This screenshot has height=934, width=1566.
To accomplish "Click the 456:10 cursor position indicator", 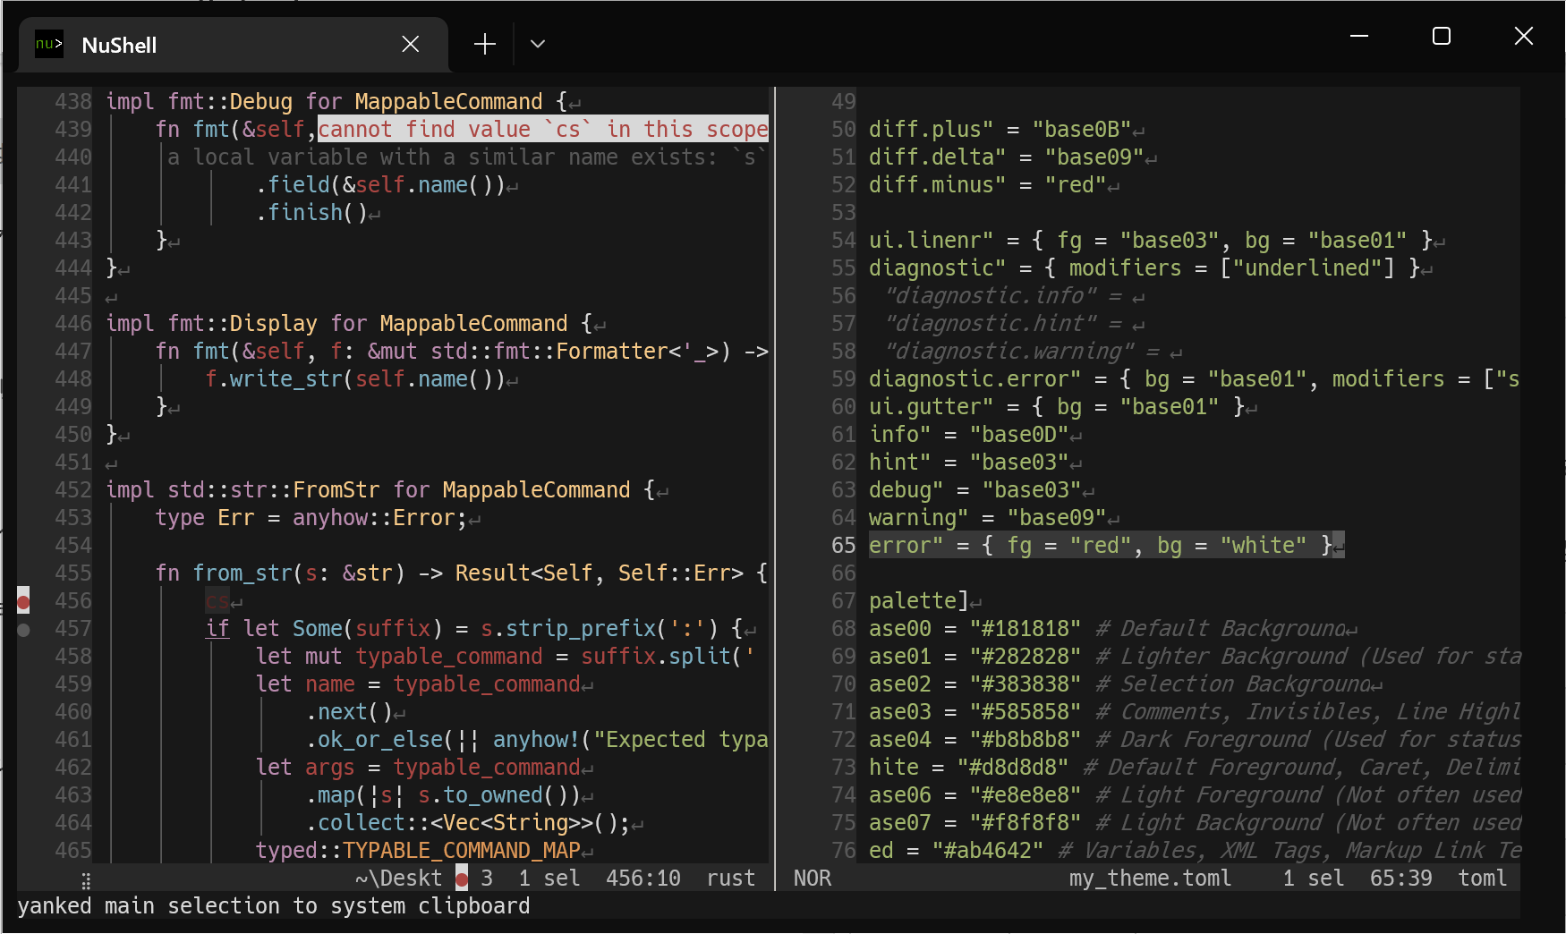I will pos(643,879).
